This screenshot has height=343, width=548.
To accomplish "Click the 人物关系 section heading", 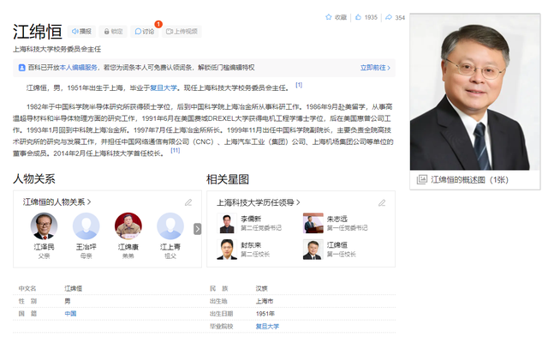I will 34,179.
